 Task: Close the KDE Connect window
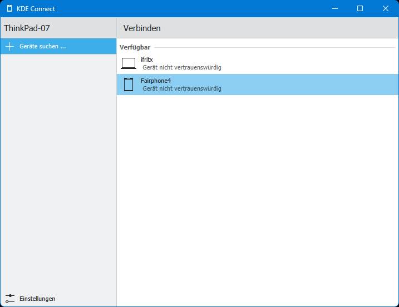coord(386,8)
